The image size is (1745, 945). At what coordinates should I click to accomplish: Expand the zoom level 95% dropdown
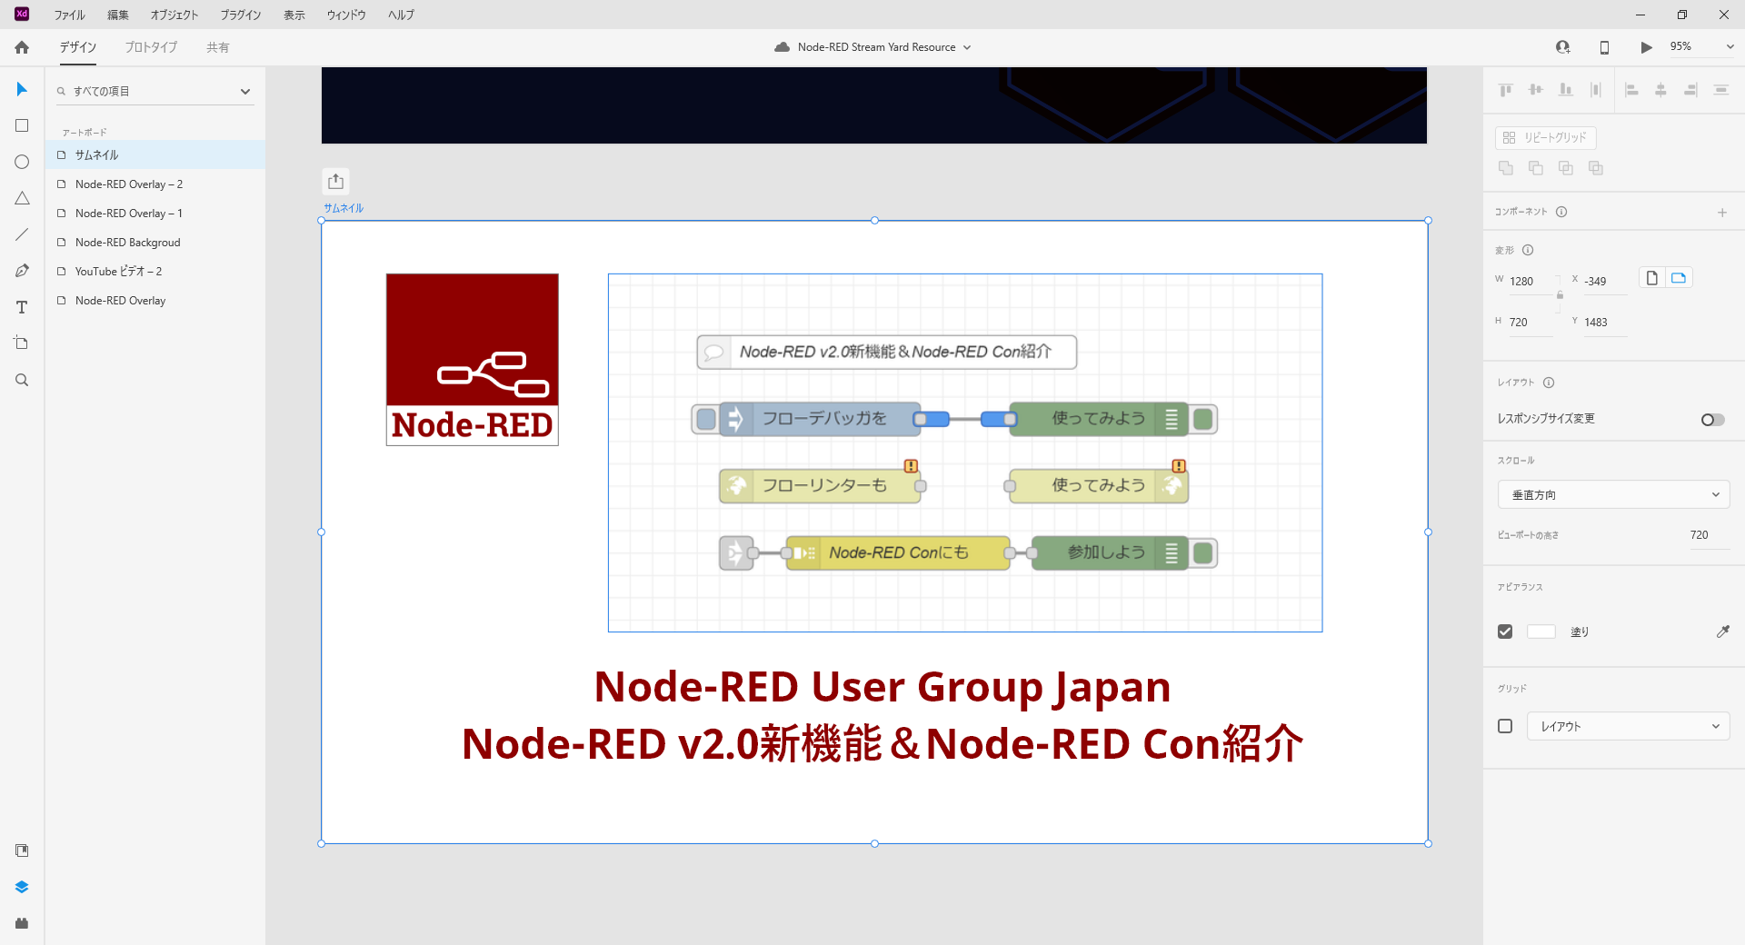click(x=1730, y=47)
